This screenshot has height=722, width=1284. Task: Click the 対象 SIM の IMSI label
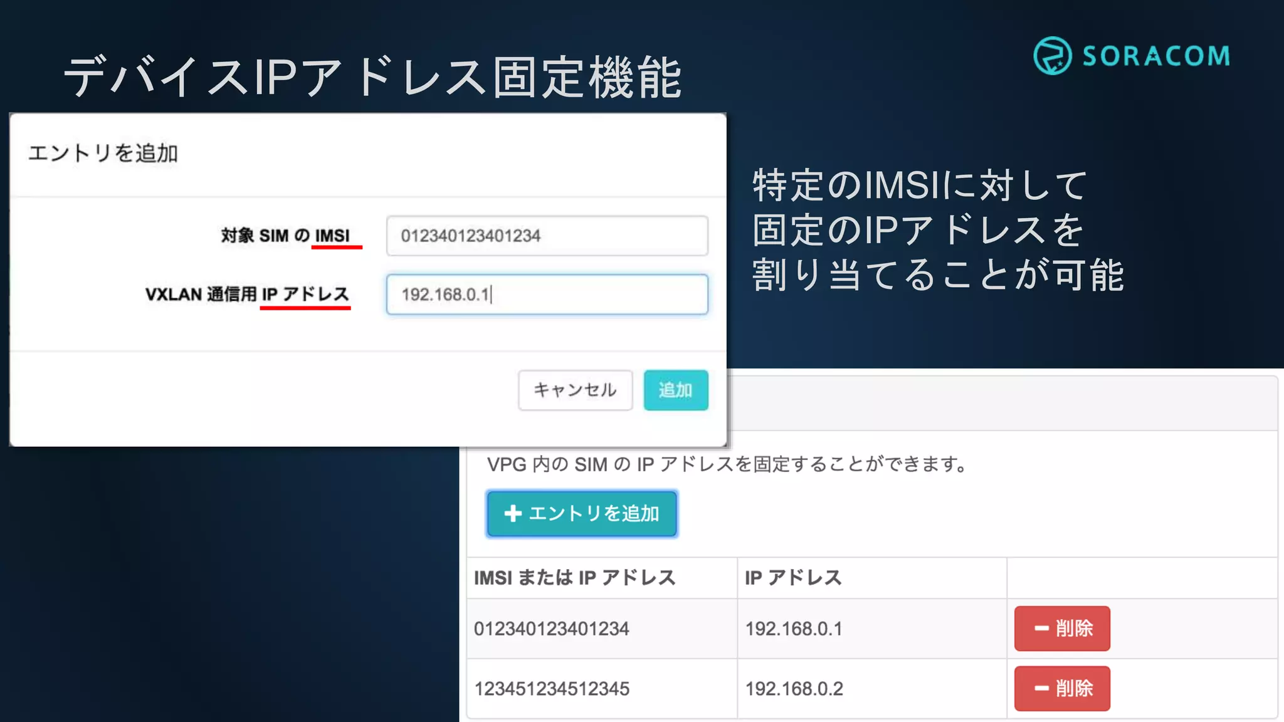tap(285, 236)
